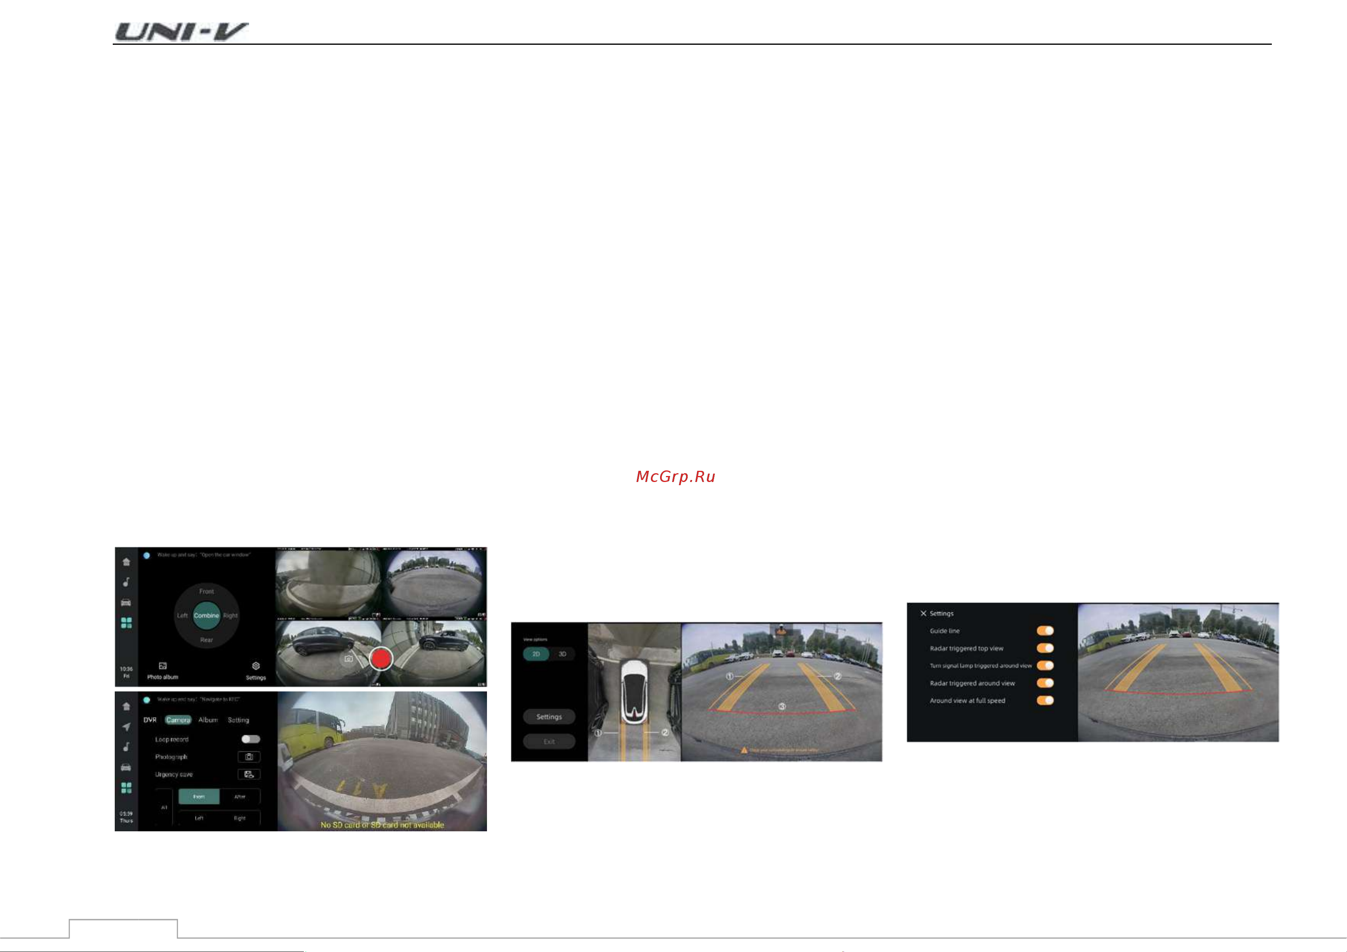1347x952 pixels.
Task: Toggle the Radar triggered top view switch
Action: (1046, 648)
